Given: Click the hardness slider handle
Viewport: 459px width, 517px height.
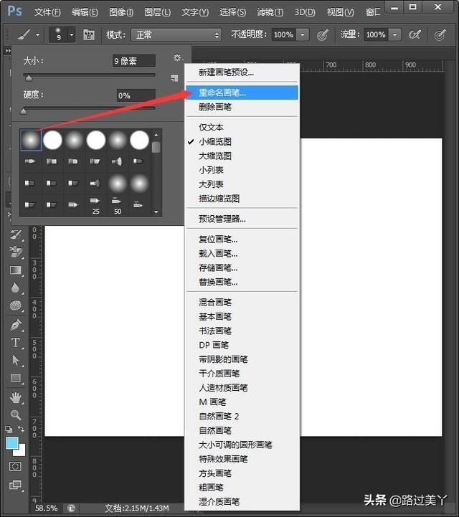Looking at the screenshot, I should tap(24, 111).
